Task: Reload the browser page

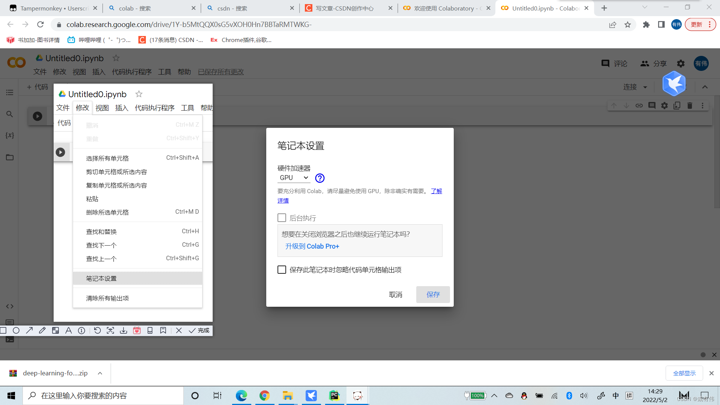Action: (x=40, y=25)
